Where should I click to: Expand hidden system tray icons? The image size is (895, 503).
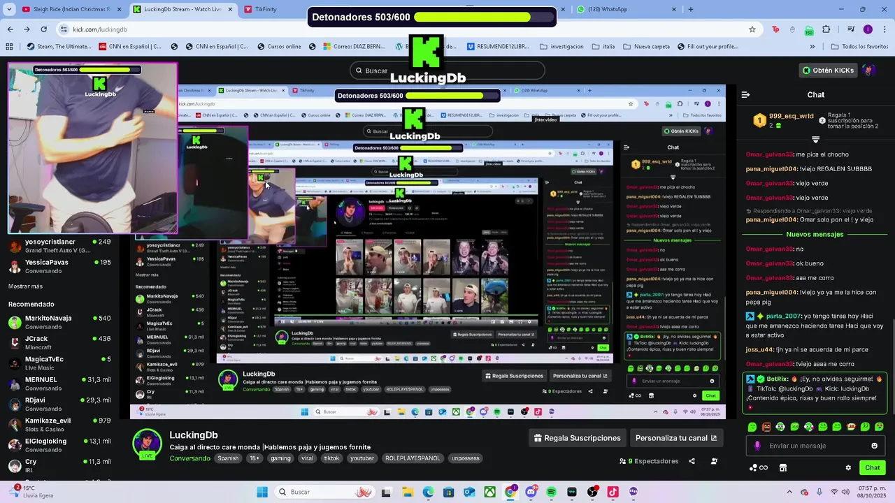coord(789,492)
